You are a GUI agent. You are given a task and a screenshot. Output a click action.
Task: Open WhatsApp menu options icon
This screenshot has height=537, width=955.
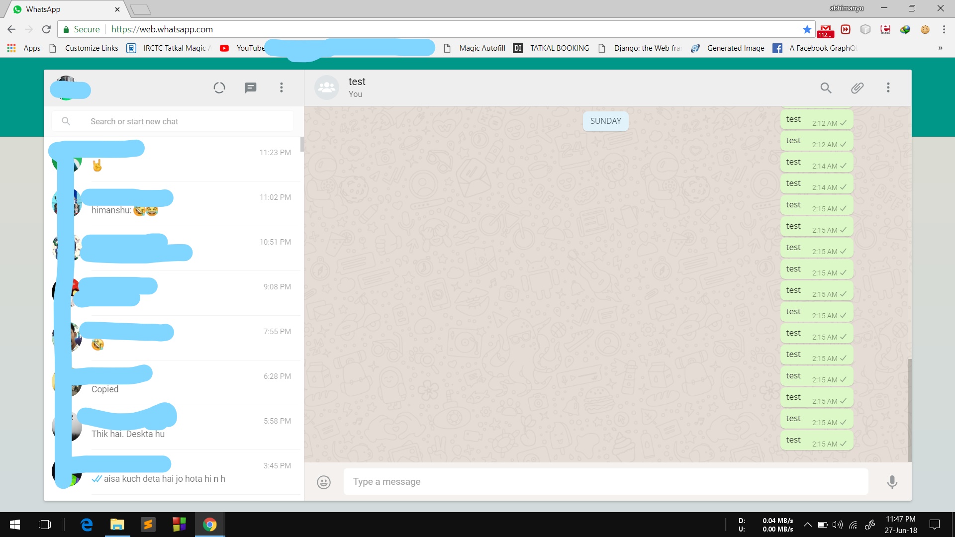[x=282, y=87]
